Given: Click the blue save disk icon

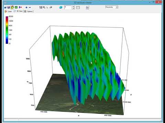Looking at the screenshot, I should (x=9, y=8).
